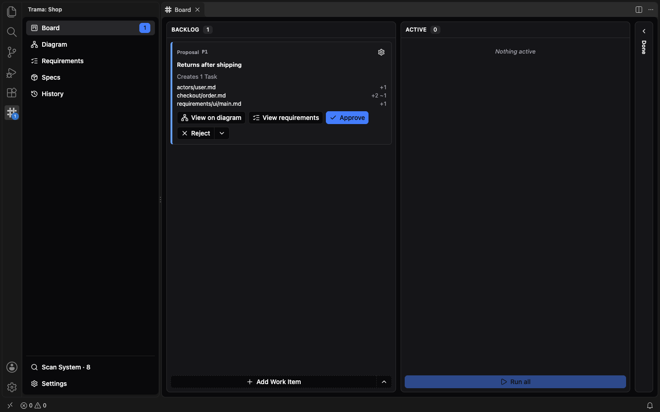Open Specs in the sidebar
This screenshot has width=660, height=412.
click(91, 77)
